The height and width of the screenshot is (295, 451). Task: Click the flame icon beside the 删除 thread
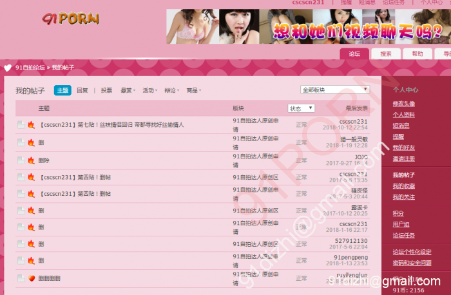(x=30, y=160)
